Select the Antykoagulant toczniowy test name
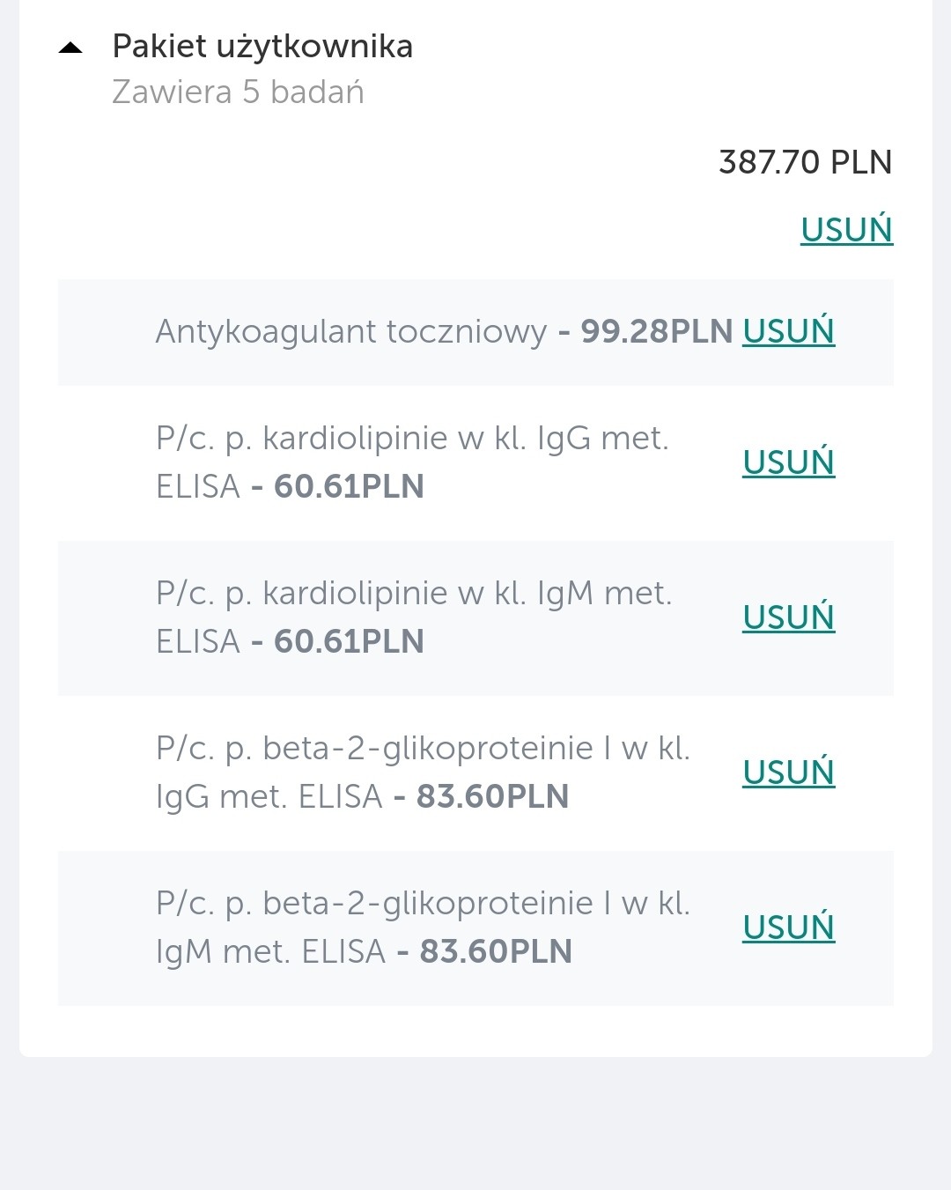Screen dimensions: 951x1190 tap(350, 332)
